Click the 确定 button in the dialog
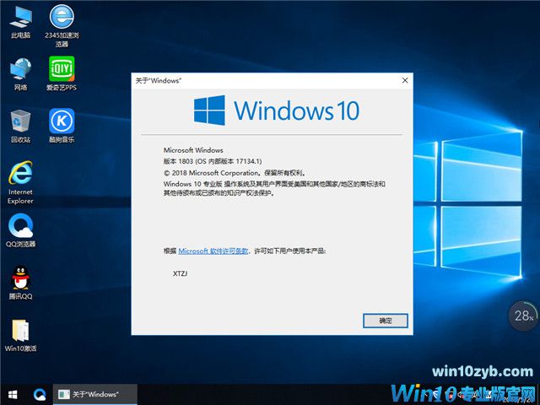The width and height of the screenshot is (540, 405). (x=386, y=321)
